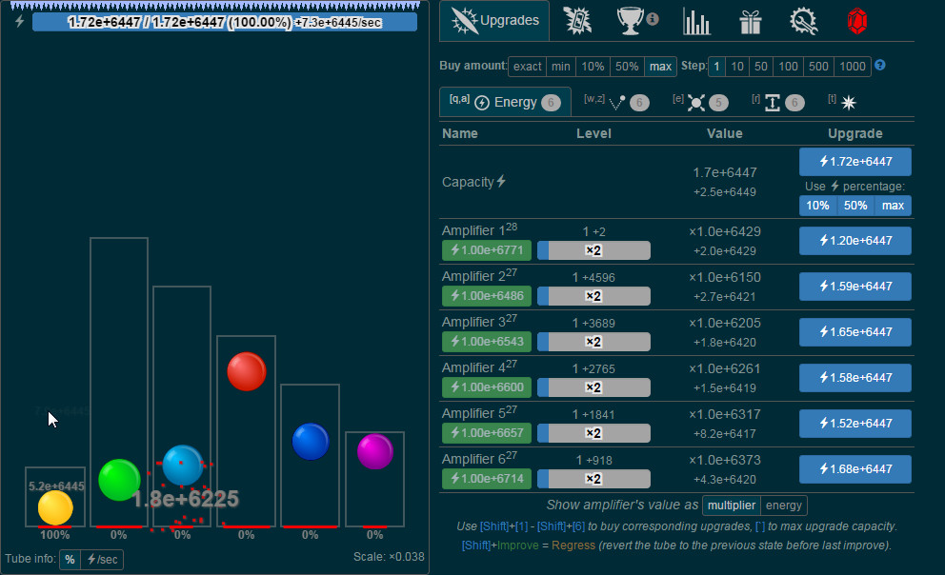Open the Upgrades tab
This screenshot has width=945, height=575.
(x=493, y=21)
